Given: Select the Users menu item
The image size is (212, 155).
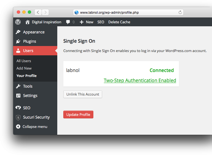Looking at the screenshot, I should click(x=35, y=51).
